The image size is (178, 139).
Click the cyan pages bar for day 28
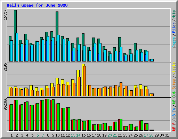[x=152, y=60]
